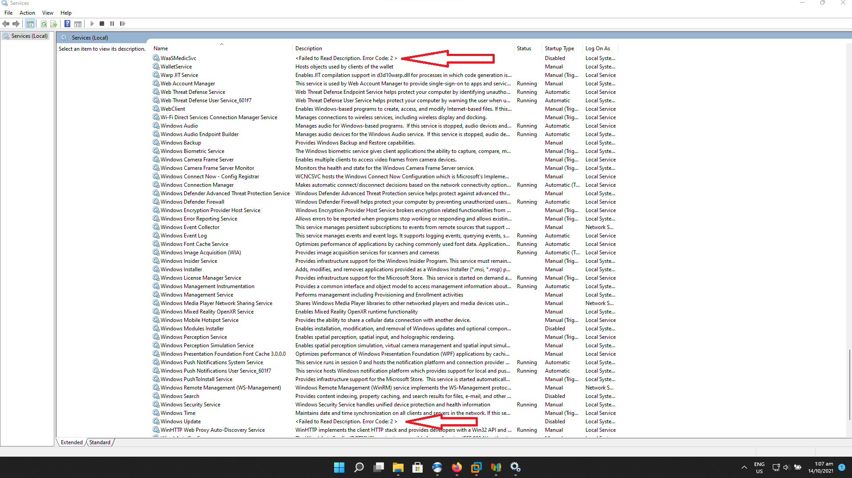Viewport: 852px width, 478px height.
Task: Select the Windows Security Service entry
Action: 190,405
